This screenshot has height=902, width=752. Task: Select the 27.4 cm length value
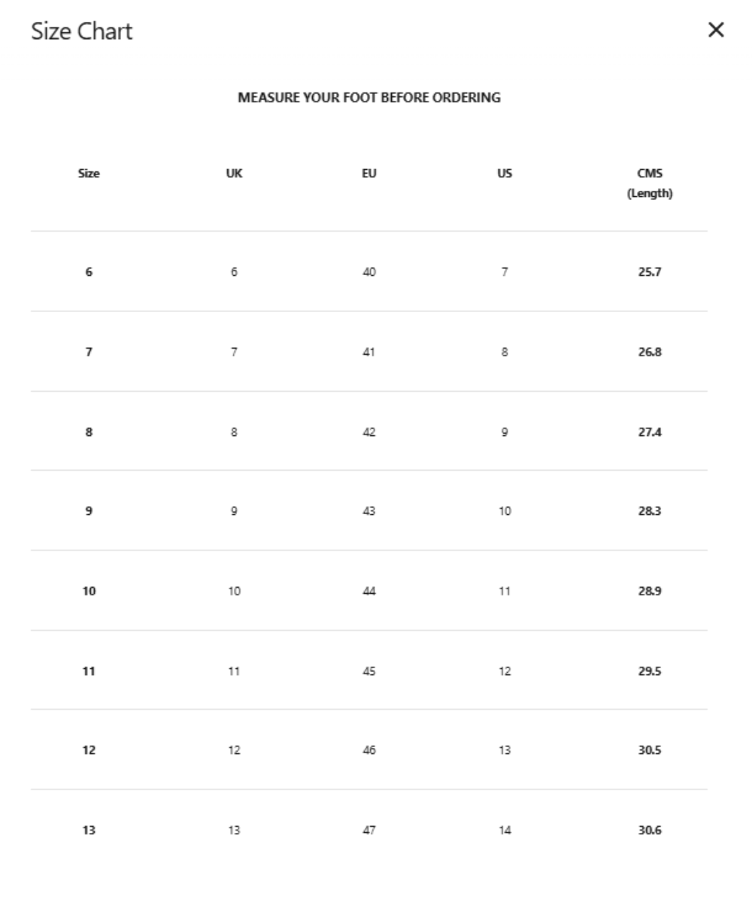(650, 432)
